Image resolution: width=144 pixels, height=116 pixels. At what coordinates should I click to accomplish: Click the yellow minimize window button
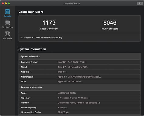tap(6, 3)
